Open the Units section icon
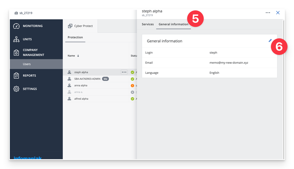This screenshot has height=169, width=294. 16,39
